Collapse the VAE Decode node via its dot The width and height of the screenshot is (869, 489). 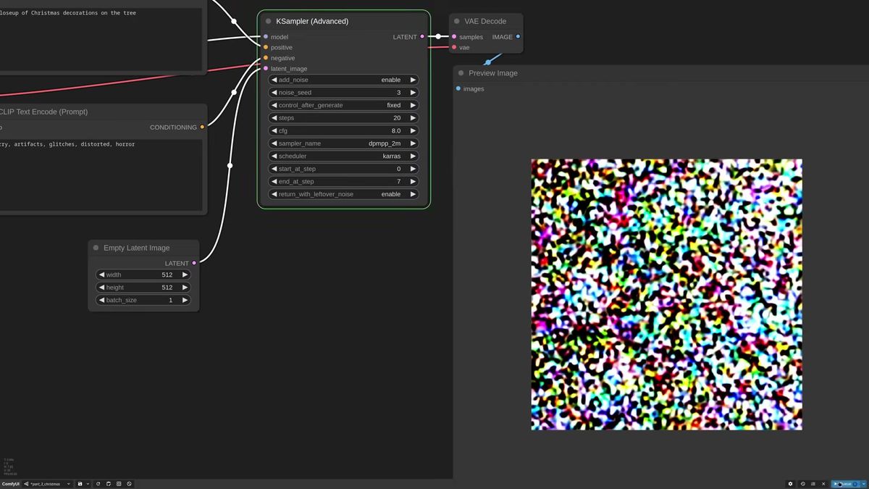click(x=457, y=21)
